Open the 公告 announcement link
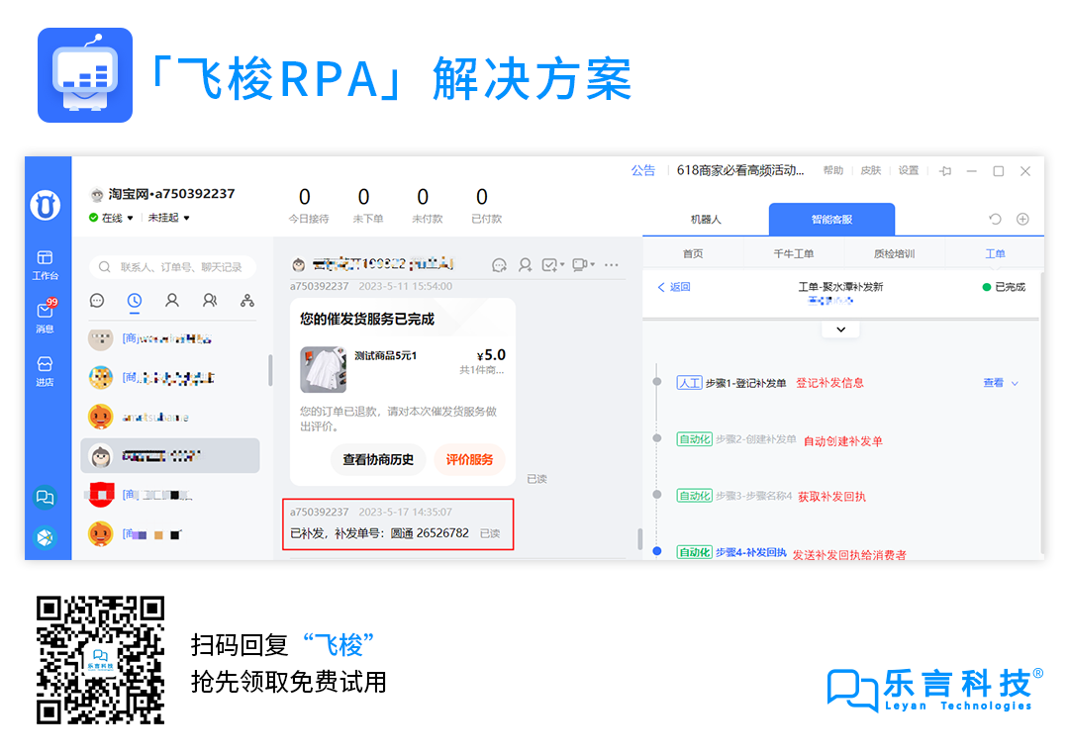Image resolution: width=1069 pixels, height=756 pixels. (x=642, y=170)
